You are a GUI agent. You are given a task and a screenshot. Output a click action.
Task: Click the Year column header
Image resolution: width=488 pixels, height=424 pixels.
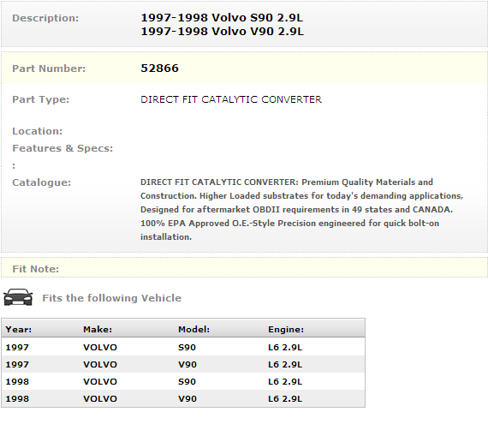click(19, 330)
